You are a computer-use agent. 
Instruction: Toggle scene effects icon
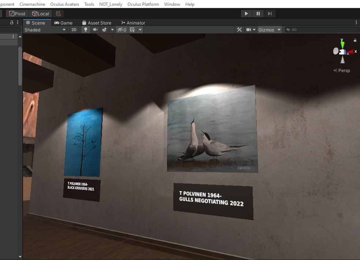104,30
